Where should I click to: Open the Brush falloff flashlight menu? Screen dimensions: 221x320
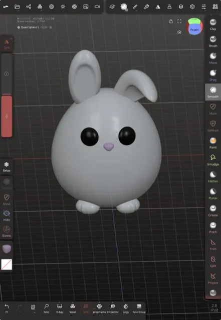[x=146, y=6]
